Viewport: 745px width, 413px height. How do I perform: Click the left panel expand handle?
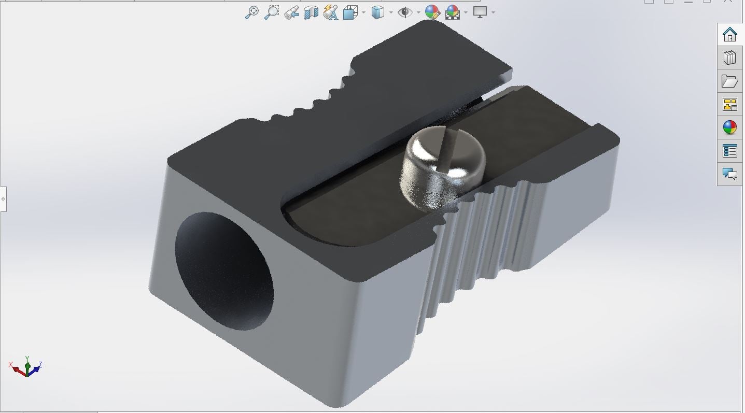tap(3, 199)
